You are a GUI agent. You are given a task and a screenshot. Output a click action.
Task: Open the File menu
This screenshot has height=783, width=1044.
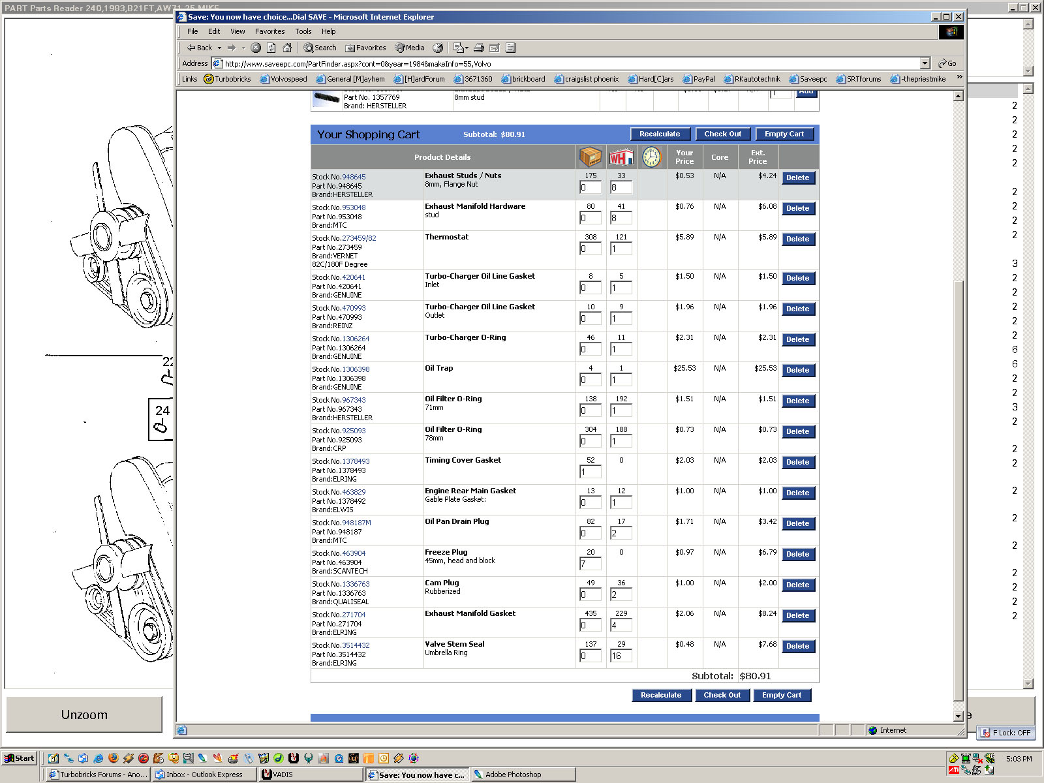pos(192,31)
